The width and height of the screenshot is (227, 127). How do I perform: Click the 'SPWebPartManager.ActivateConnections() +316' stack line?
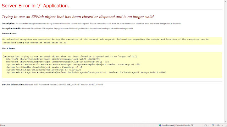point(57,62)
